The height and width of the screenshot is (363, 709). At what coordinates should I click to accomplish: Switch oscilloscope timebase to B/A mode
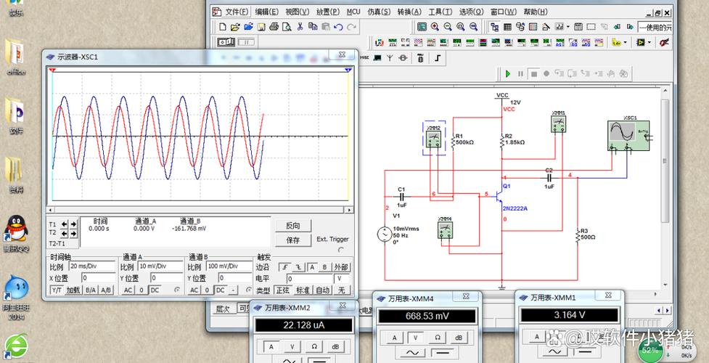[x=91, y=290]
